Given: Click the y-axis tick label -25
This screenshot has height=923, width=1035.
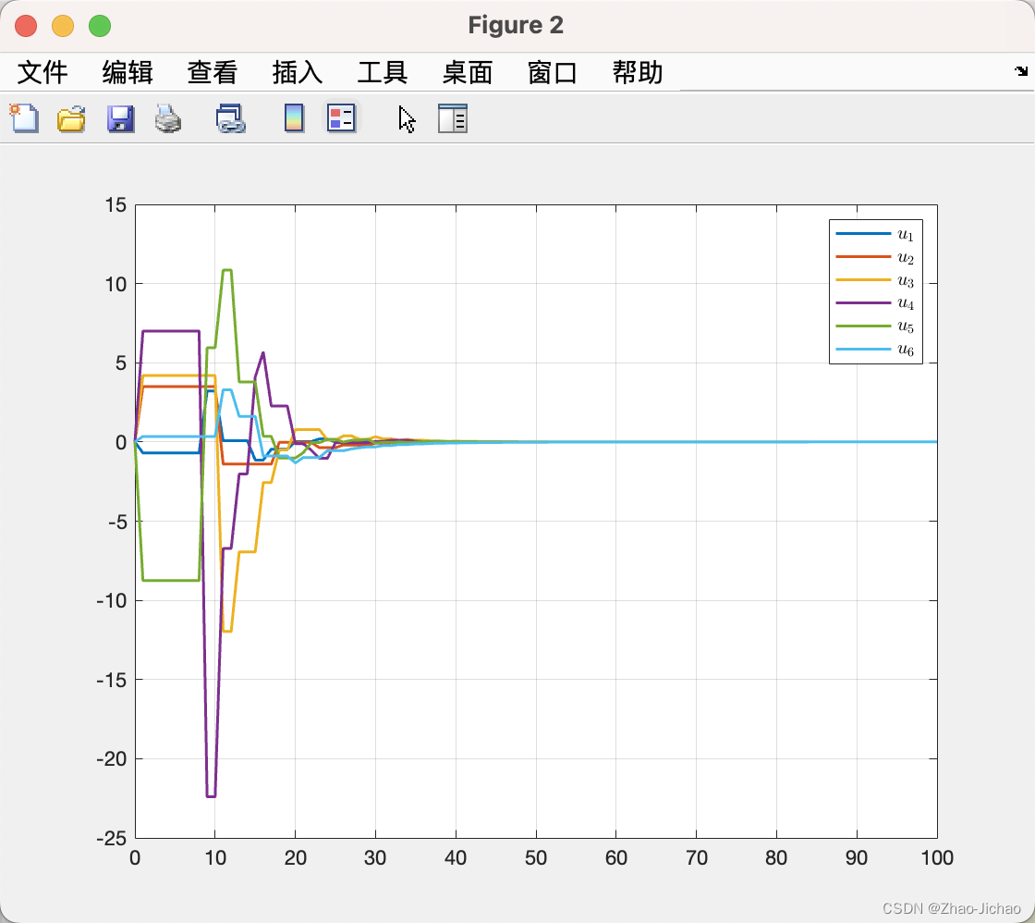Looking at the screenshot, I should pos(111,839).
